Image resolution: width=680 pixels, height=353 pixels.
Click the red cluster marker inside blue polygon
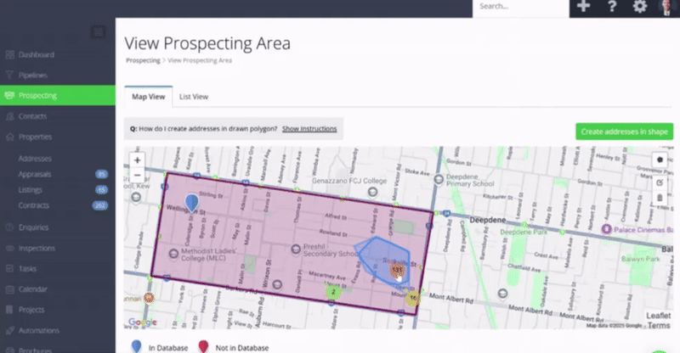(396, 271)
